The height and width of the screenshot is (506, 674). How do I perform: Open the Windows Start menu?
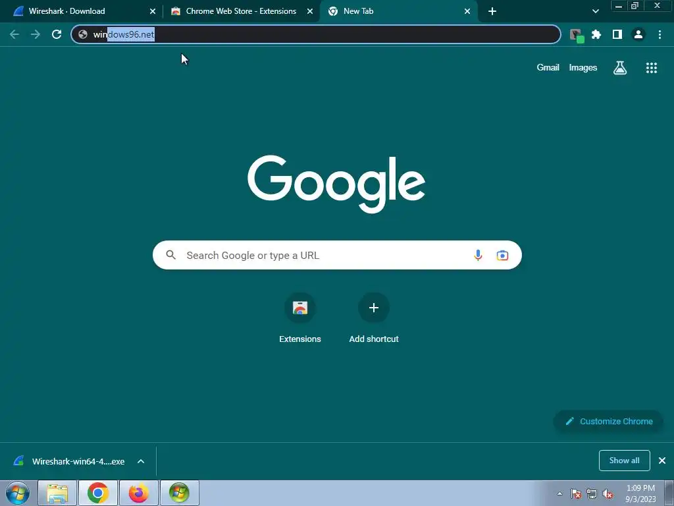click(x=18, y=493)
